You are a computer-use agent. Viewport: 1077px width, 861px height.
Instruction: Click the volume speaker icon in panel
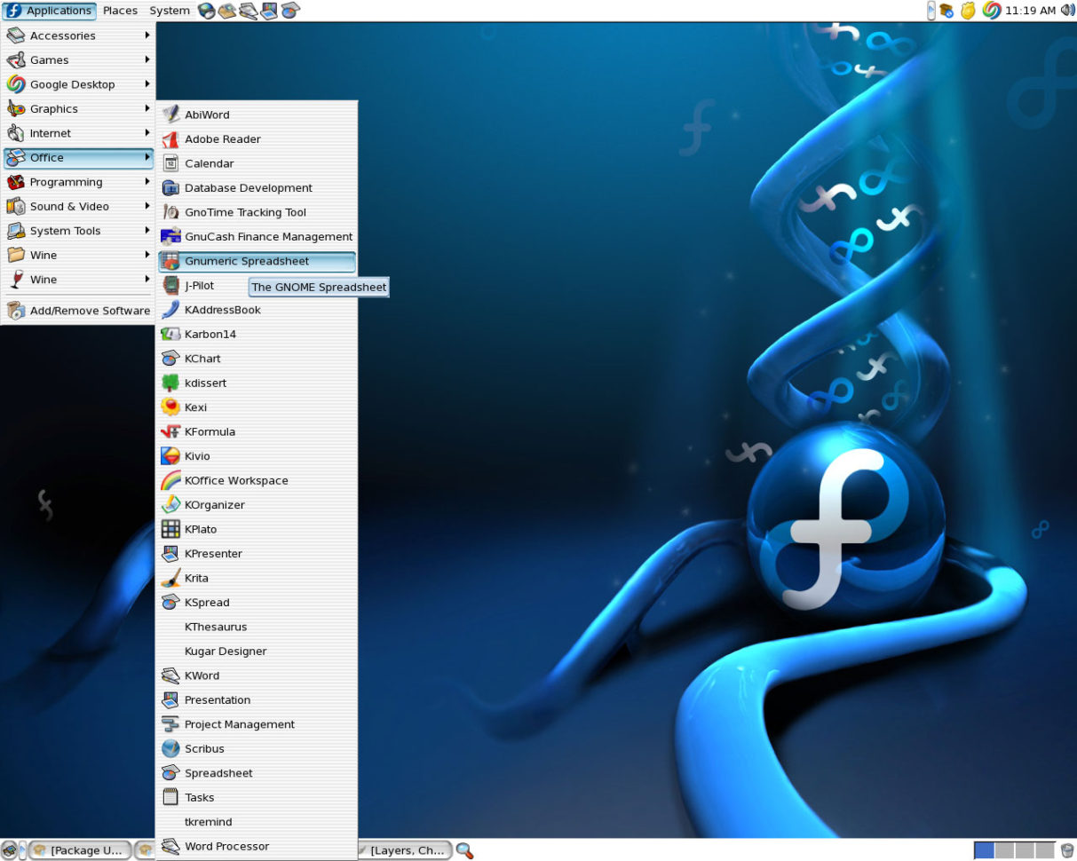(1067, 11)
